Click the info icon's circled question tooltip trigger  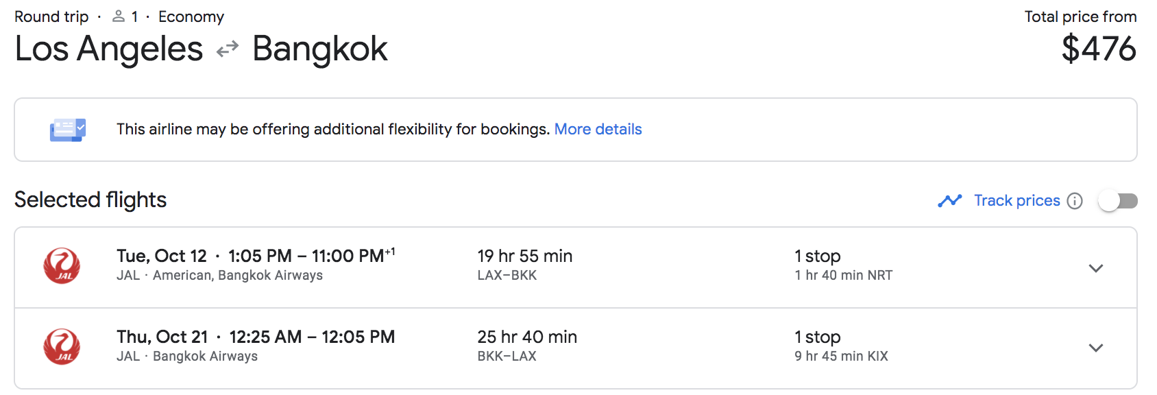(1075, 200)
